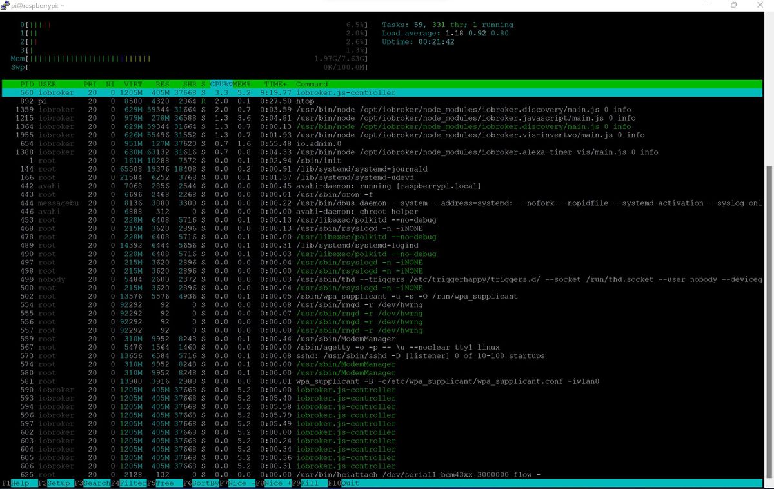The image size is (774, 489).
Task: Click the Swp usage meter bar
Action: pos(190,66)
